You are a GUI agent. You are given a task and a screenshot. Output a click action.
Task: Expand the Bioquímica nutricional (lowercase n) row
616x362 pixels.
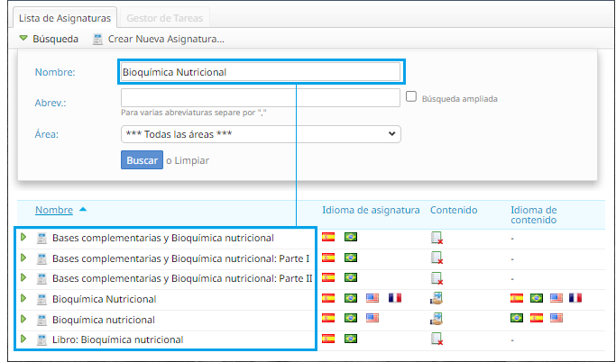pos(23,319)
